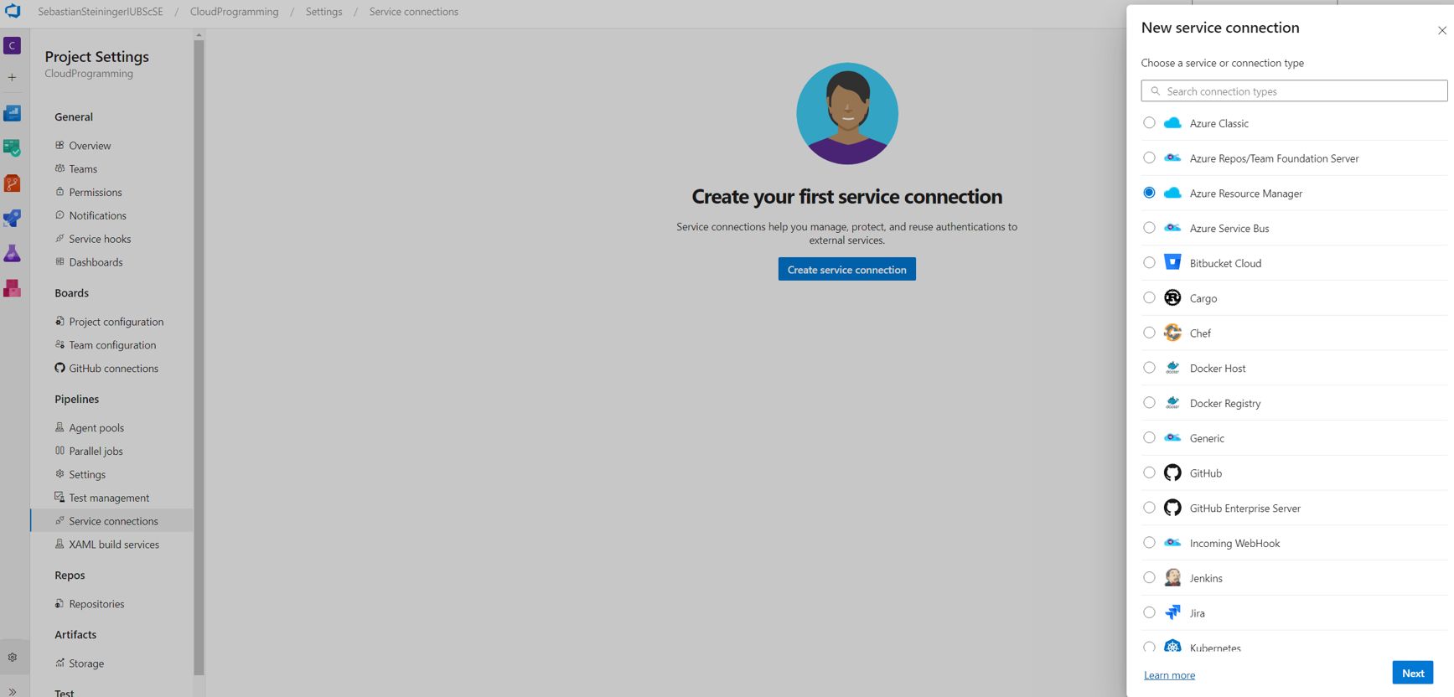Open Boards hub icon in sidebar
Screen dimensions: 1454x697
[x=13, y=148]
